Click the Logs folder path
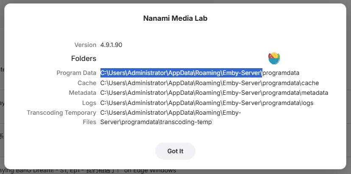The image size is (351, 174). [x=206, y=103]
